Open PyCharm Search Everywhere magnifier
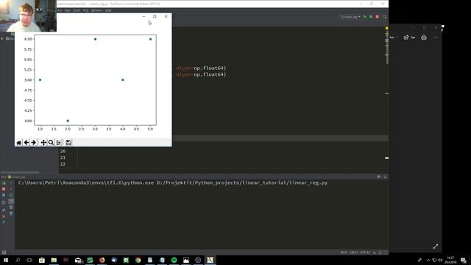Screen dimensions: 471x265 385,17
